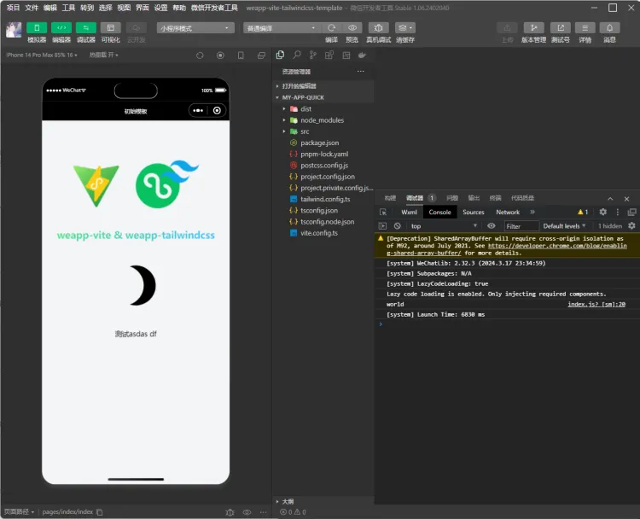Toggle the console live expression eye
Viewport: 640px width, 519px height.
coord(492,226)
